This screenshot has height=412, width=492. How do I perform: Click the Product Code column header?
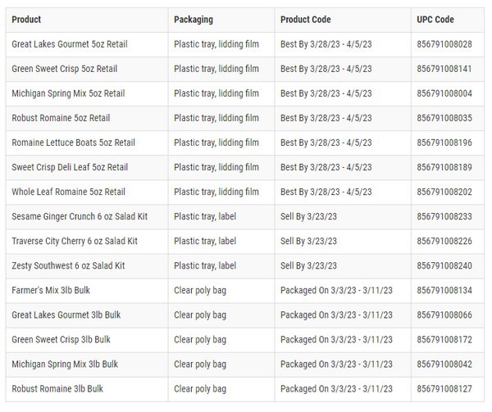coord(307,19)
